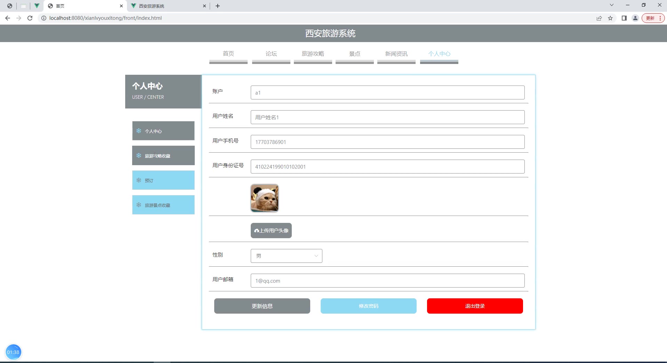Click the 更新信息 button
Viewport: 667px width, 363px height.
pyautogui.click(x=262, y=306)
